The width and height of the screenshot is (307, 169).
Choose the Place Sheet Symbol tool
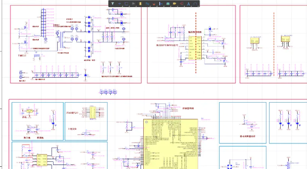pos(168,4)
